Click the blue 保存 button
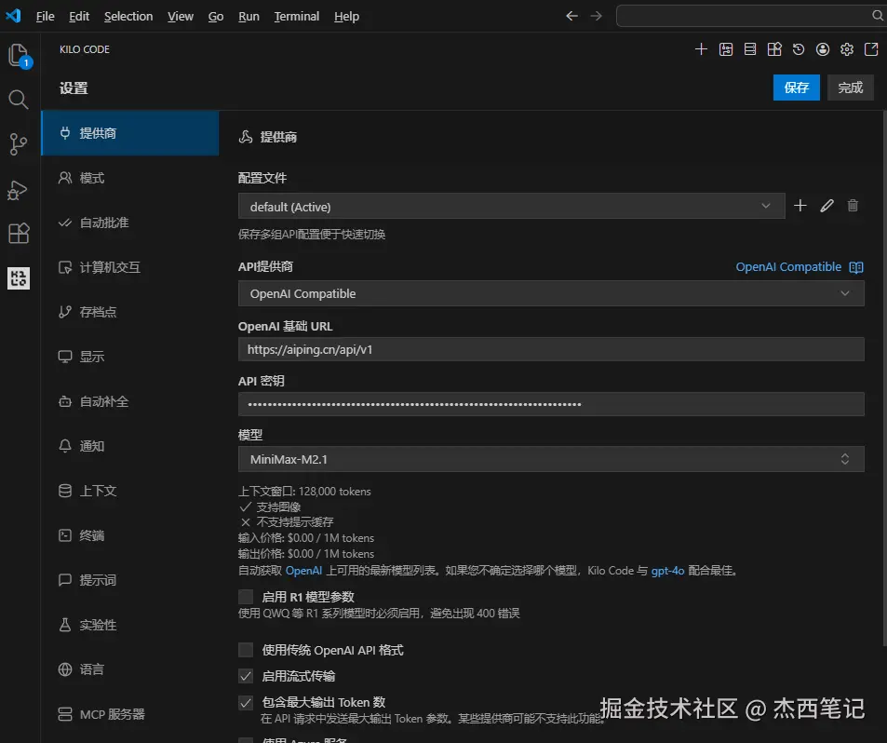 point(796,88)
